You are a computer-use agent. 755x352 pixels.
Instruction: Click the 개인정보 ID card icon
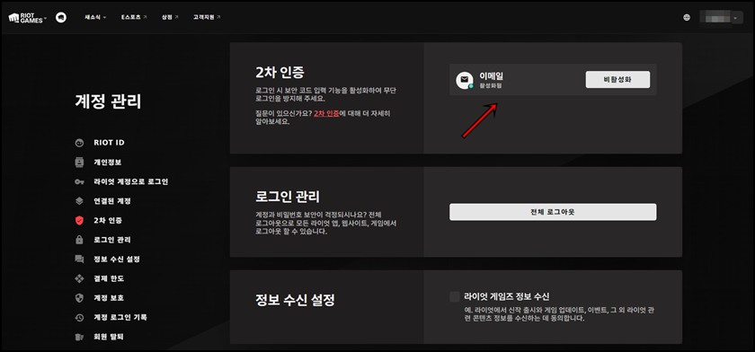pos(79,163)
